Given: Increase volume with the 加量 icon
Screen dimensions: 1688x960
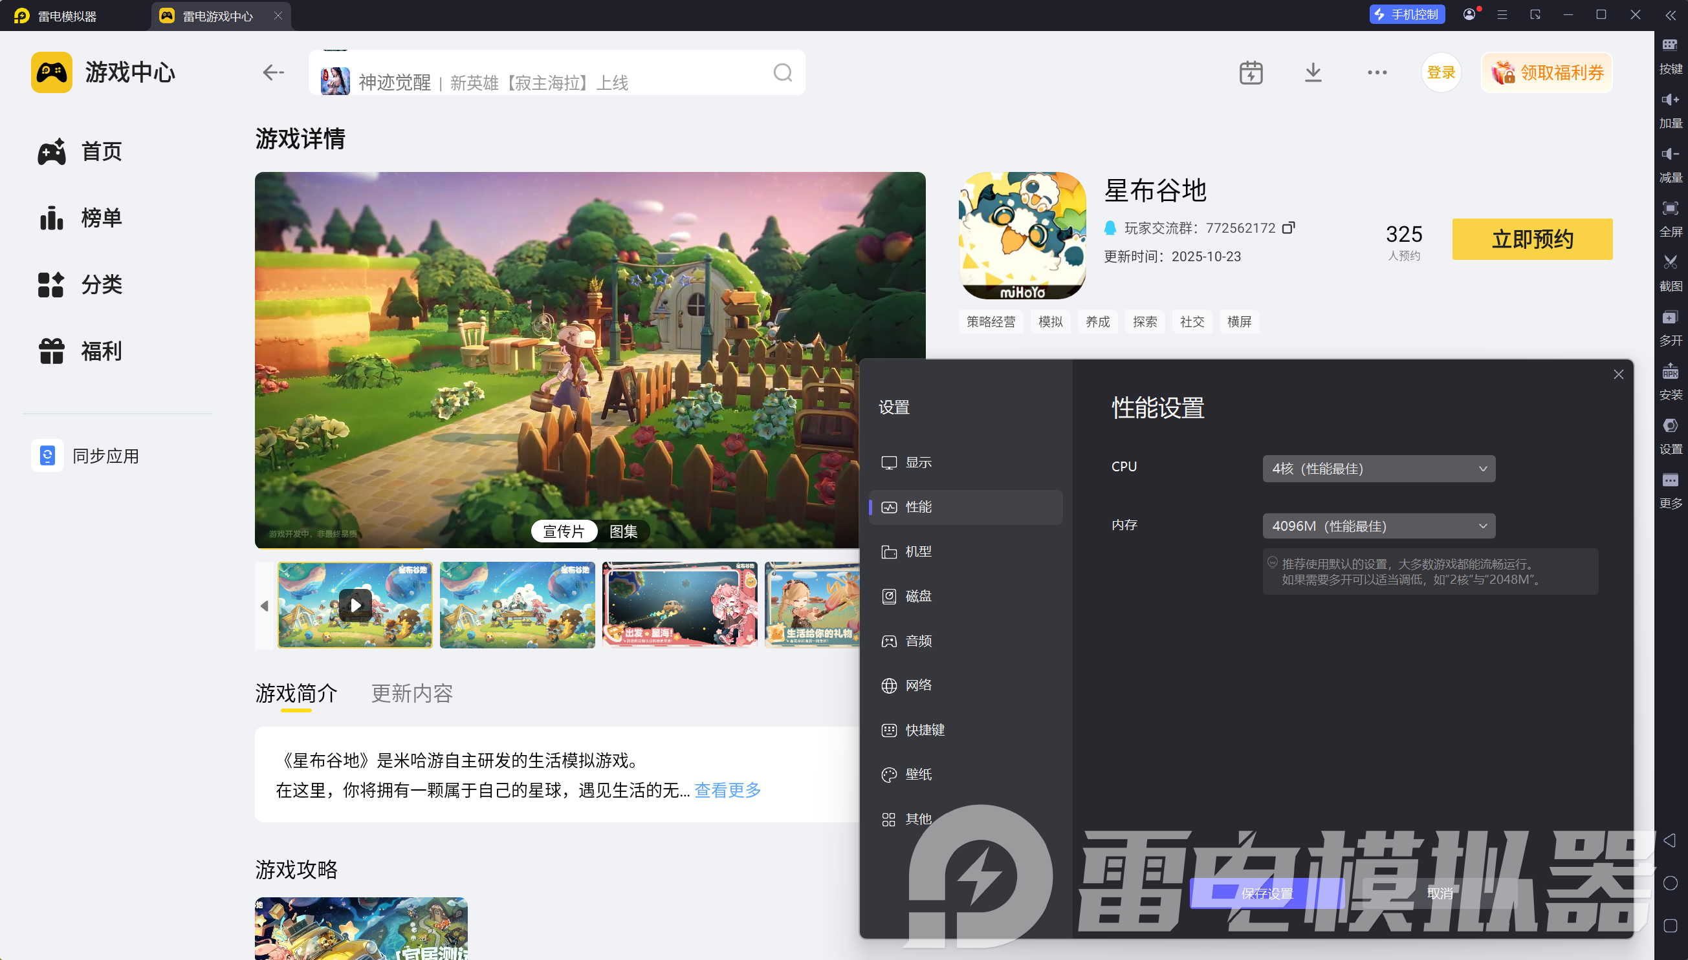Looking at the screenshot, I should [x=1670, y=100].
